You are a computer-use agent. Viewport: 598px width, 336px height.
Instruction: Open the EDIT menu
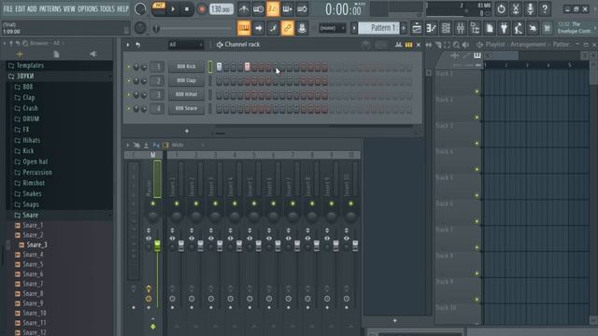[20, 8]
